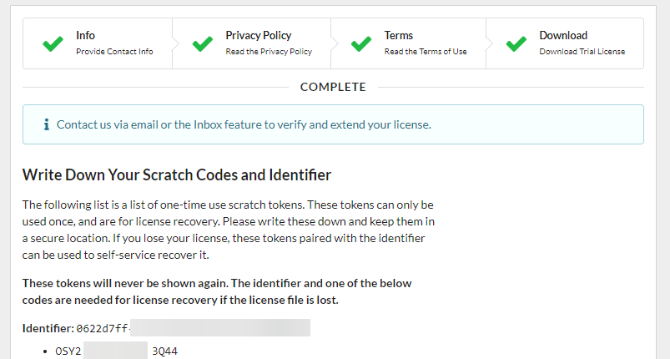670x359 pixels.
Task: Switch to the Download step
Action: pyautogui.click(x=562, y=35)
